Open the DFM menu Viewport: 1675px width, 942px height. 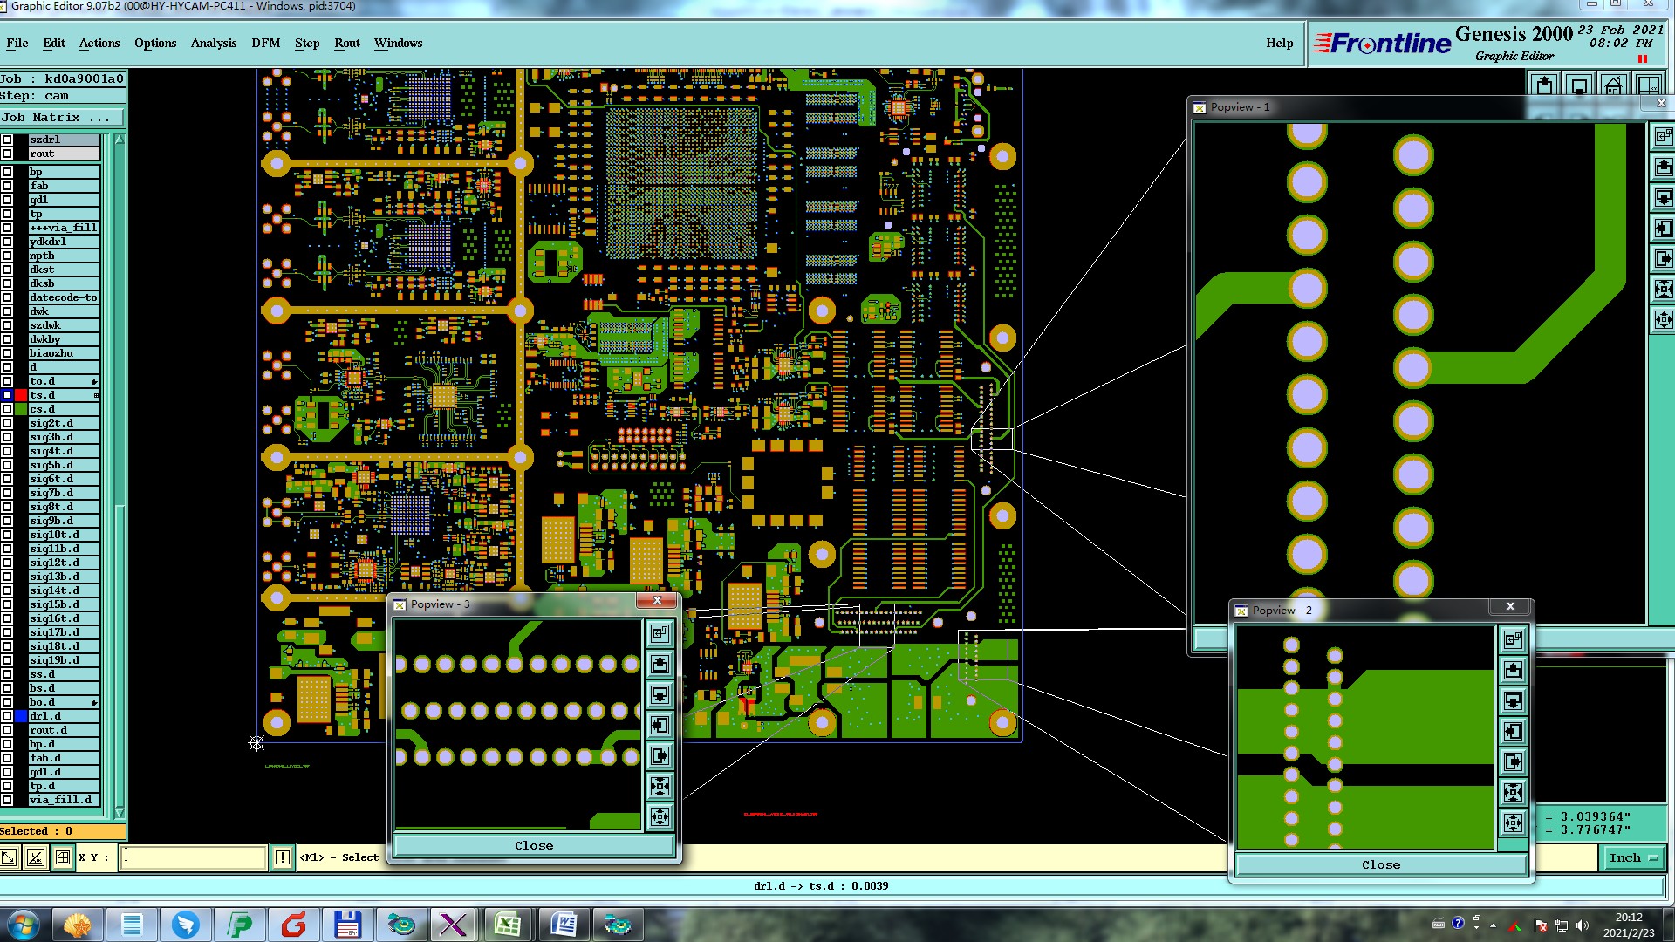(265, 43)
